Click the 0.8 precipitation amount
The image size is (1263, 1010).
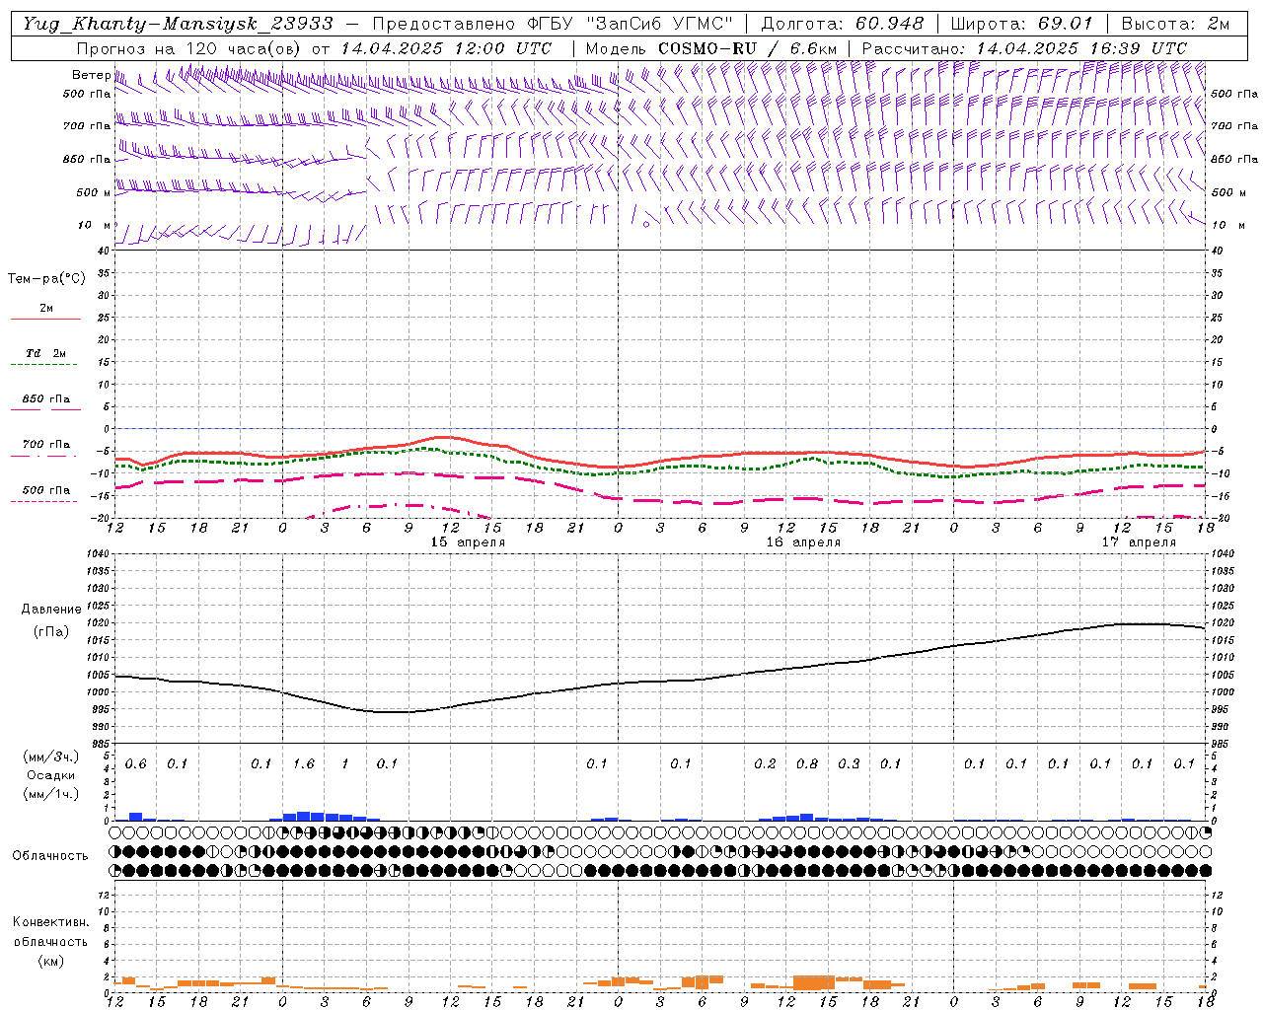tap(807, 764)
